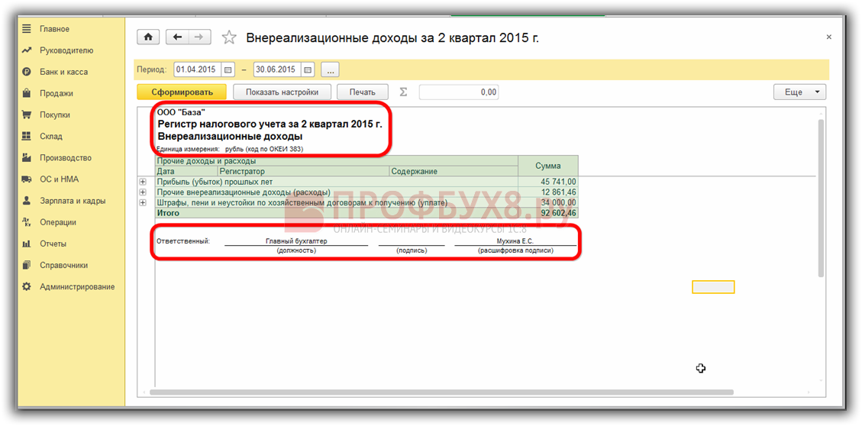Image resolution: width=862 pixels, height=426 pixels.
Task: Click the Сумма column header
Action: (548, 166)
